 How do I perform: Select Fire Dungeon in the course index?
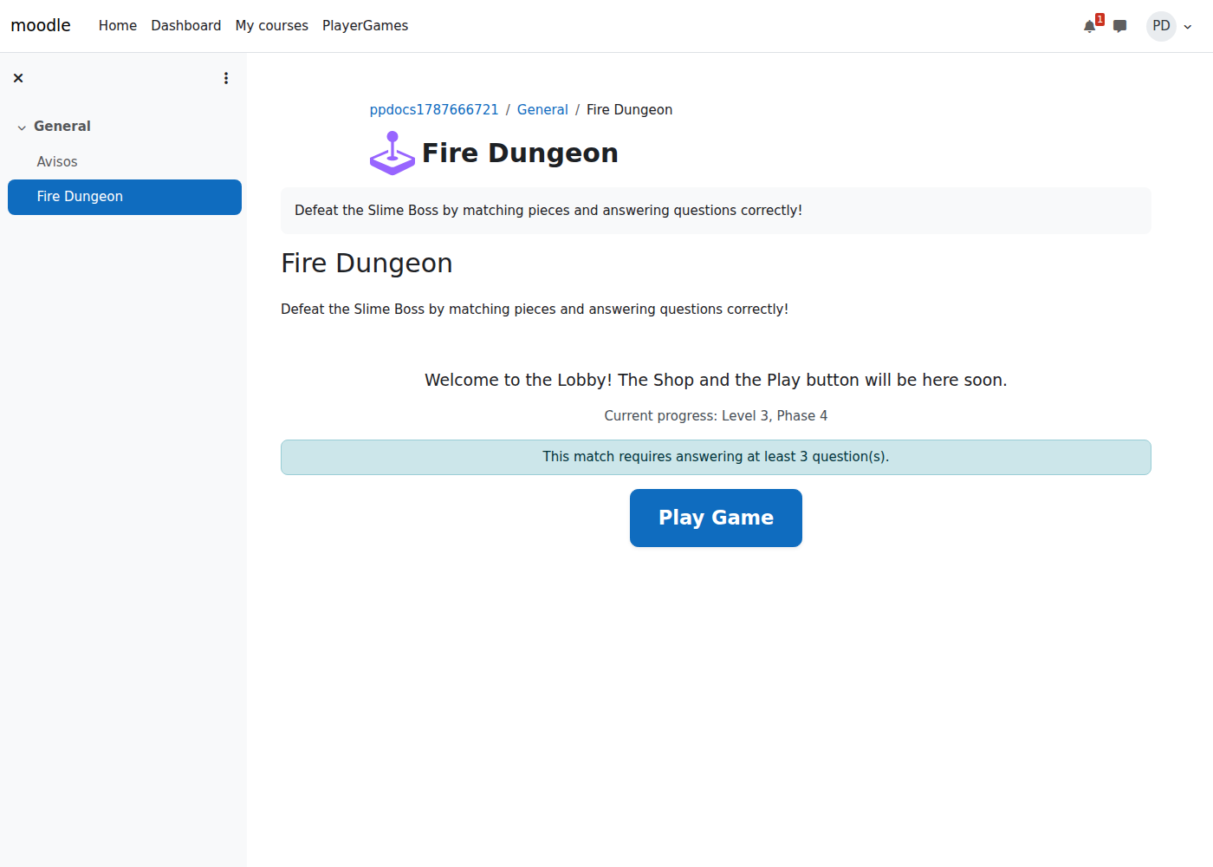point(125,197)
